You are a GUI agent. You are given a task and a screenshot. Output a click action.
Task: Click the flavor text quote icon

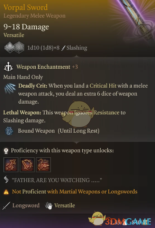point(6,179)
